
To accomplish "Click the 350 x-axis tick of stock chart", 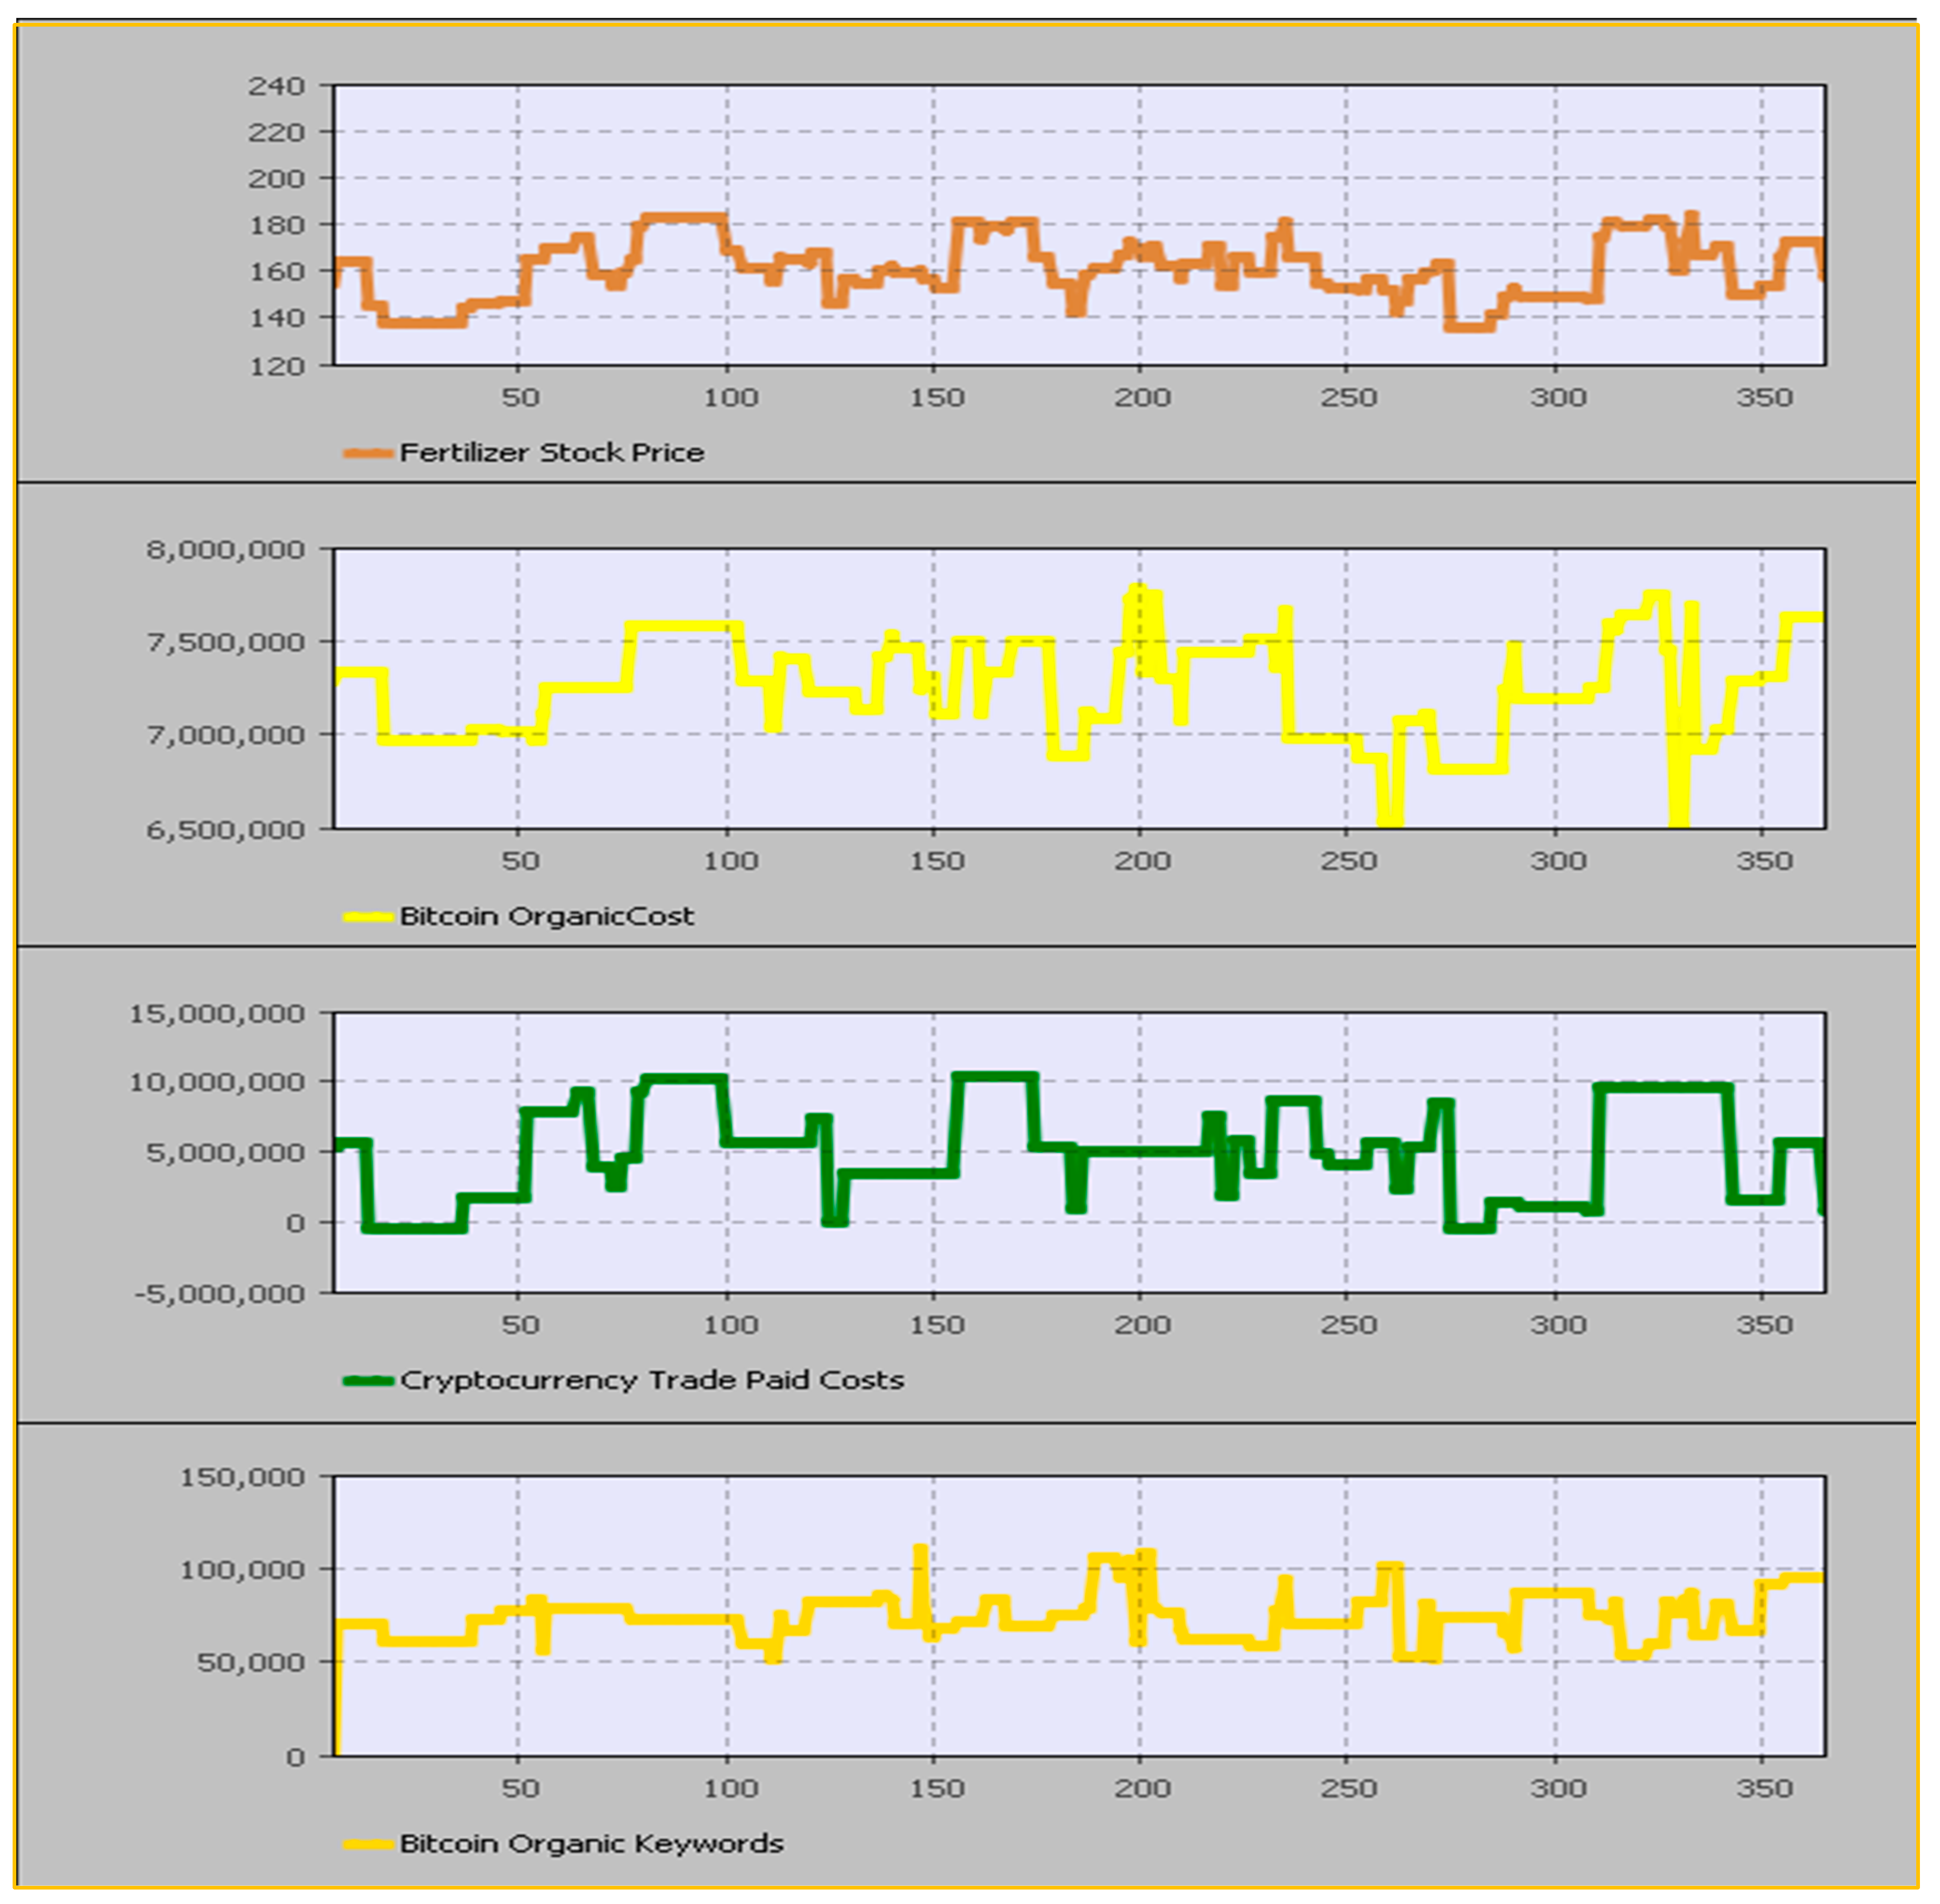I will (1764, 398).
